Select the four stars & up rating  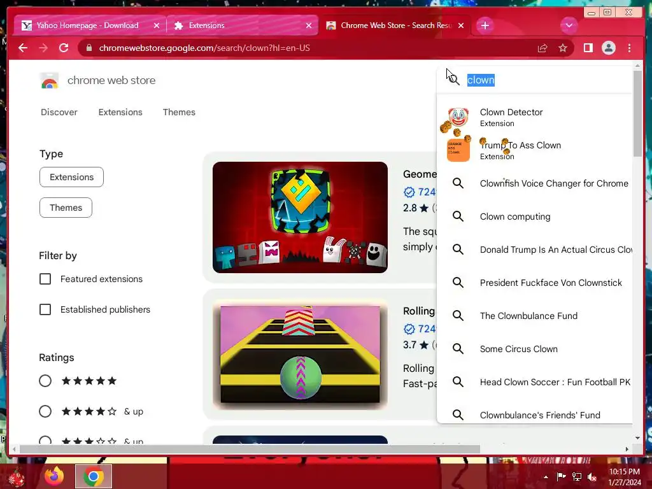coord(45,411)
